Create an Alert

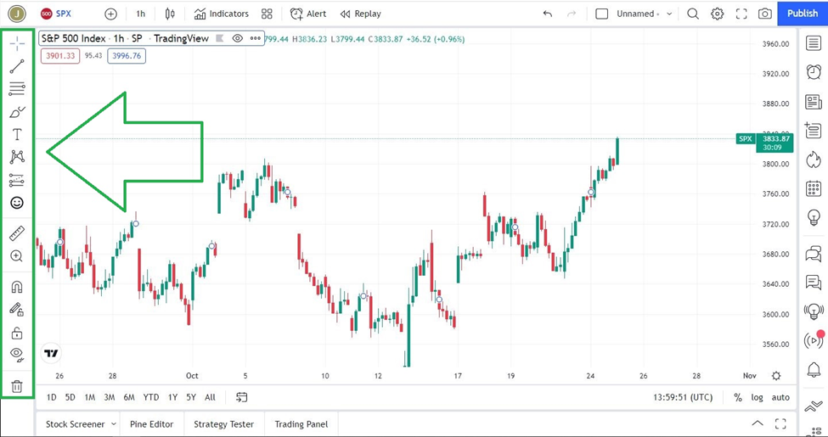308,14
